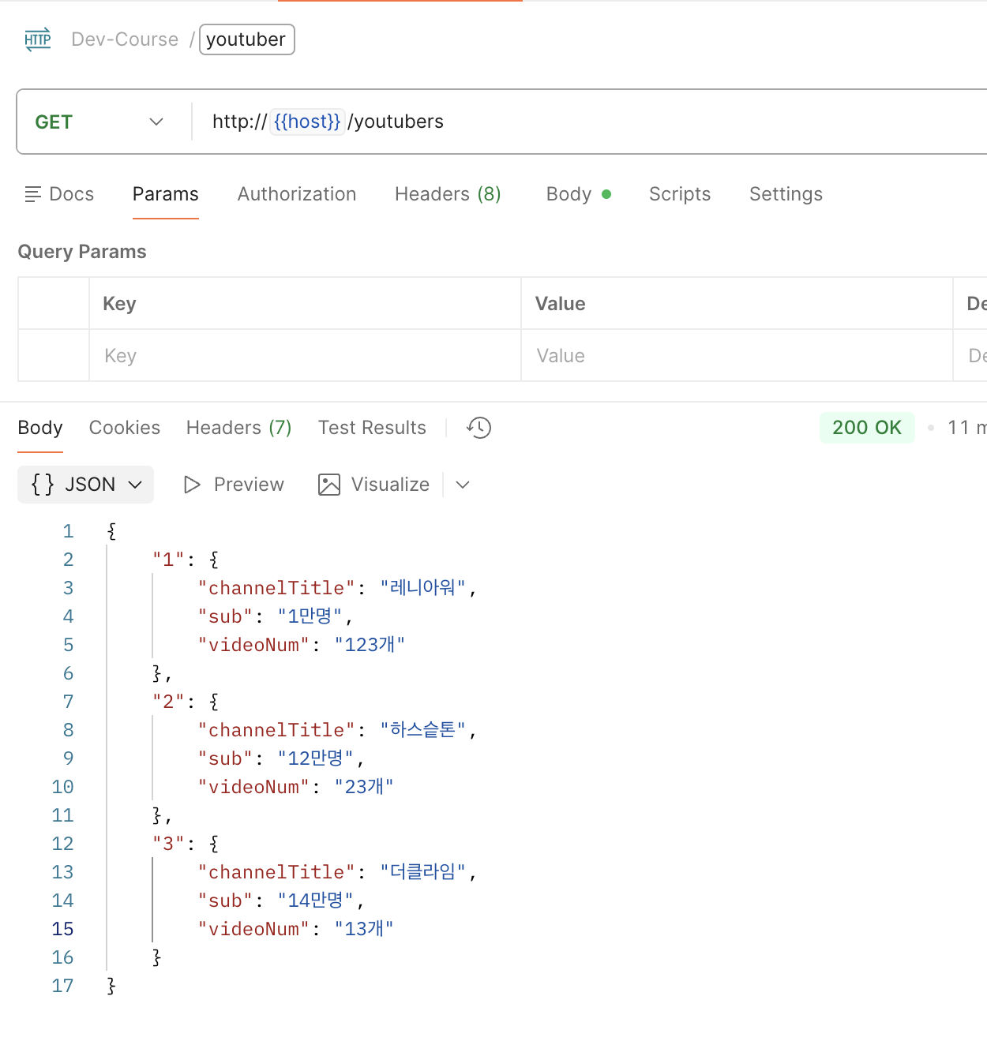Go to the Settings tab
987x1056 pixels.
tap(786, 194)
